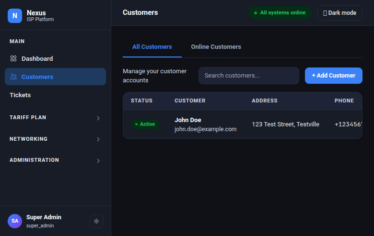Click the super_admin username text
The height and width of the screenshot is (236, 374).
click(x=40, y=225)
